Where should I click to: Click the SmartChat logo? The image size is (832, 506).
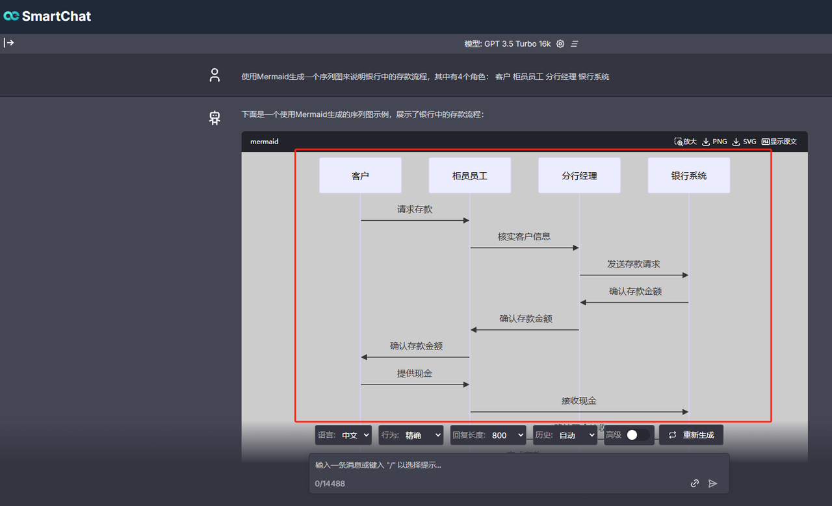47,16
